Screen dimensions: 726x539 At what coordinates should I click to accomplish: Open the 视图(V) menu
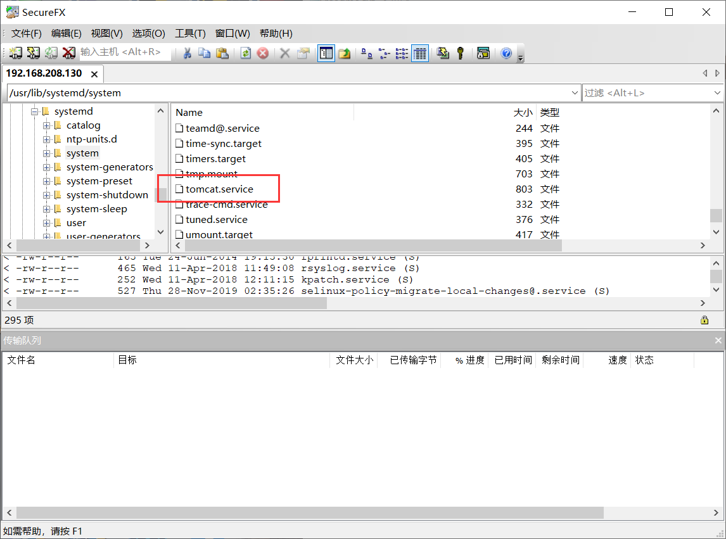(x=107, y=34)
